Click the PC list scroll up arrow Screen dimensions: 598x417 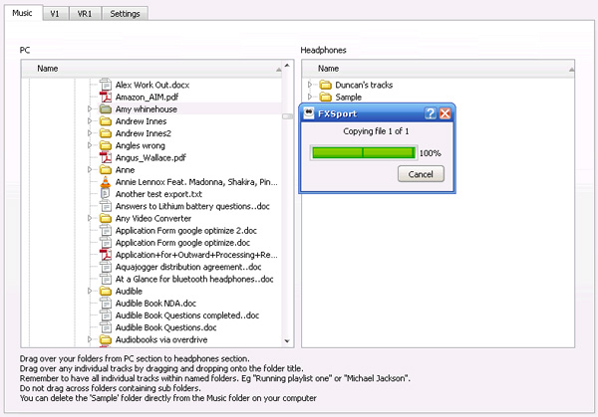tap(287, 66)
